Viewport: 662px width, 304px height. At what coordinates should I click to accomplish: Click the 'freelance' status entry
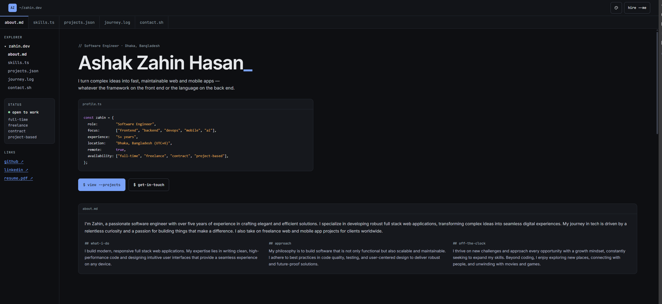click(x=18, y=125)
